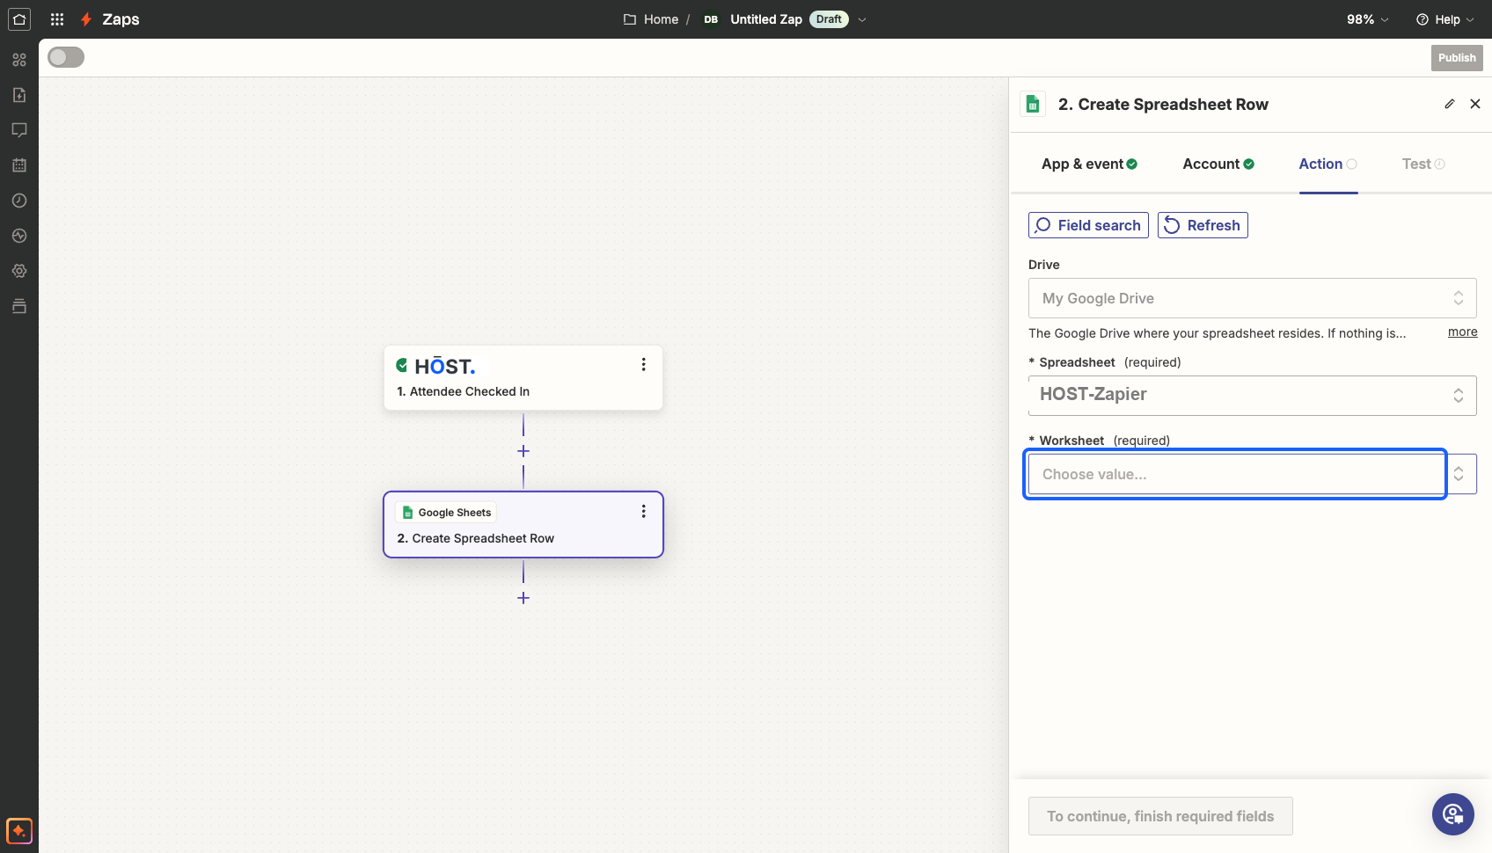
Task: Open the home icon in the top-left corner
Action: click(19, 18)
